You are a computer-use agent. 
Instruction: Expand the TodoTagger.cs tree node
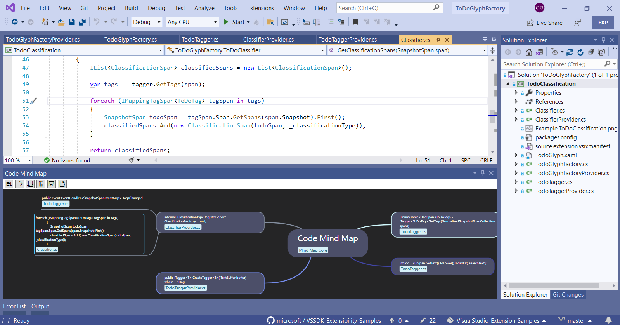pyautogui.click(x=516, y=182)
